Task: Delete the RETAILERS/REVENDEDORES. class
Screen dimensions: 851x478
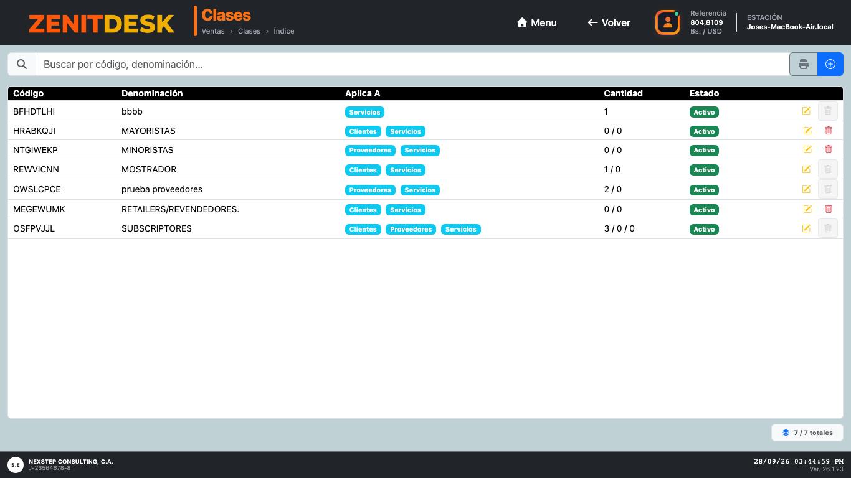Action: [x=829, y=209]
